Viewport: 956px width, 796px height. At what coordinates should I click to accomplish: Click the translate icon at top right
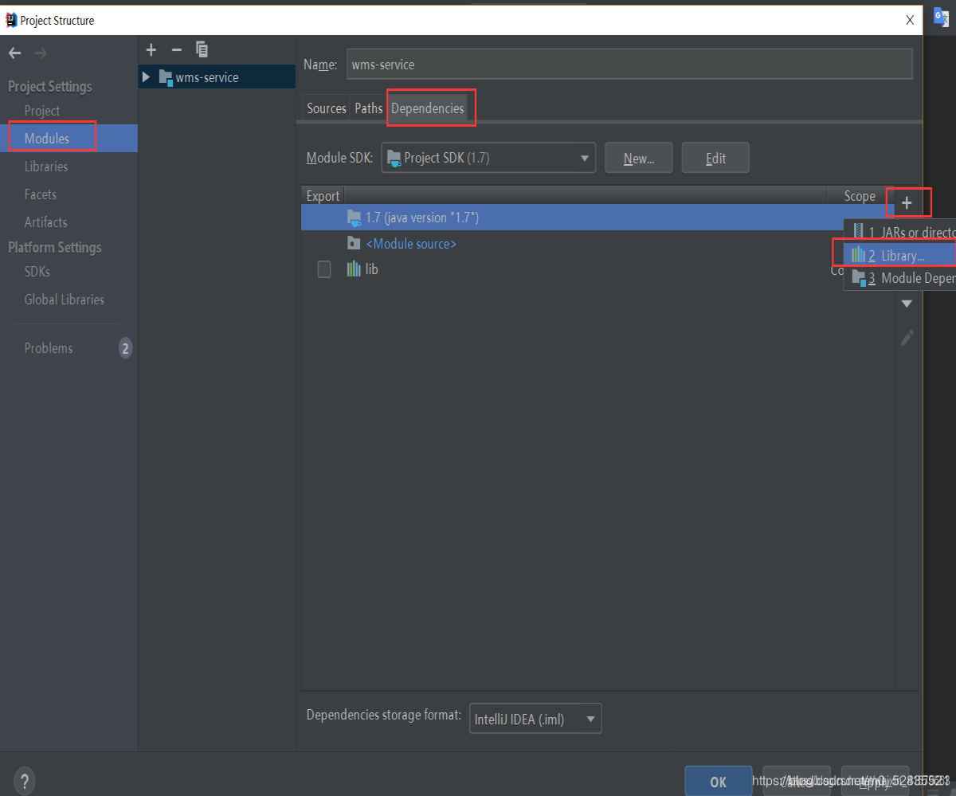(940, 18)
